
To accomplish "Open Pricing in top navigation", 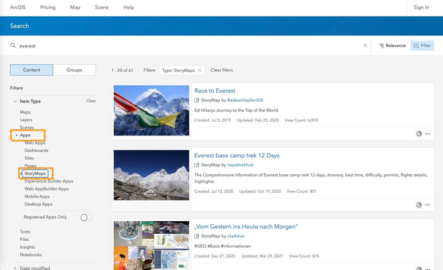I will [48, 8].
